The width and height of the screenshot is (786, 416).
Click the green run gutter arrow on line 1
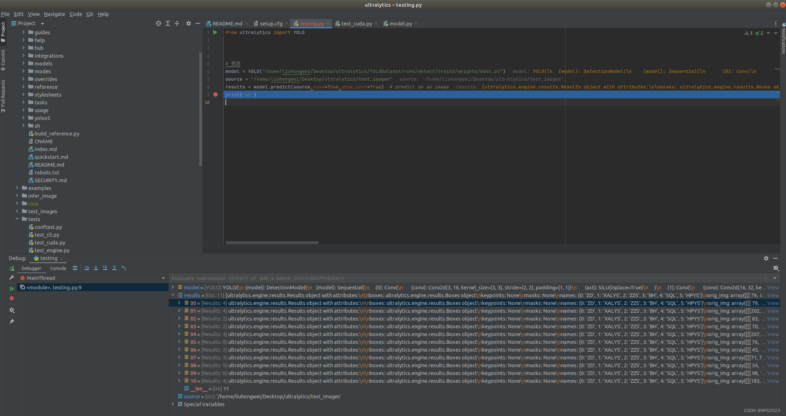215,32
